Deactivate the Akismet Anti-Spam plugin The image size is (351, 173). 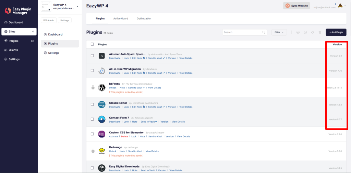pos(114,58)
